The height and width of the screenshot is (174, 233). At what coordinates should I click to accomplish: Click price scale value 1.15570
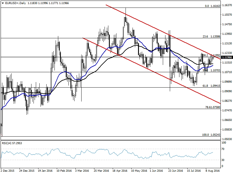227,15
